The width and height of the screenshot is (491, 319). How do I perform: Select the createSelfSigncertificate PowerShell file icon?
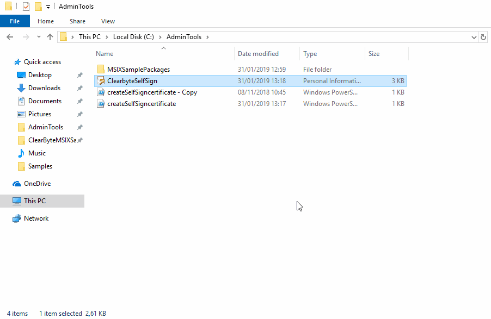[101, 104]
